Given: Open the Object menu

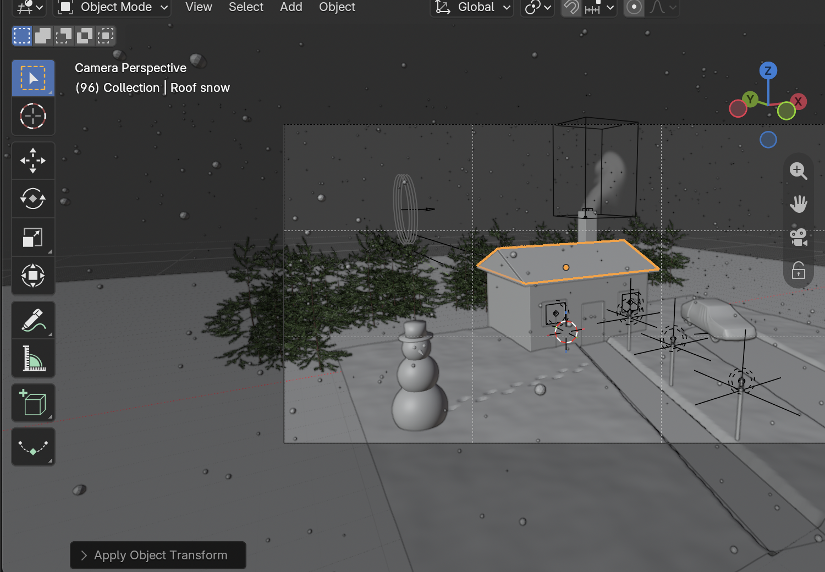Looking at the screenshot, I should click(x=337, y=7).
